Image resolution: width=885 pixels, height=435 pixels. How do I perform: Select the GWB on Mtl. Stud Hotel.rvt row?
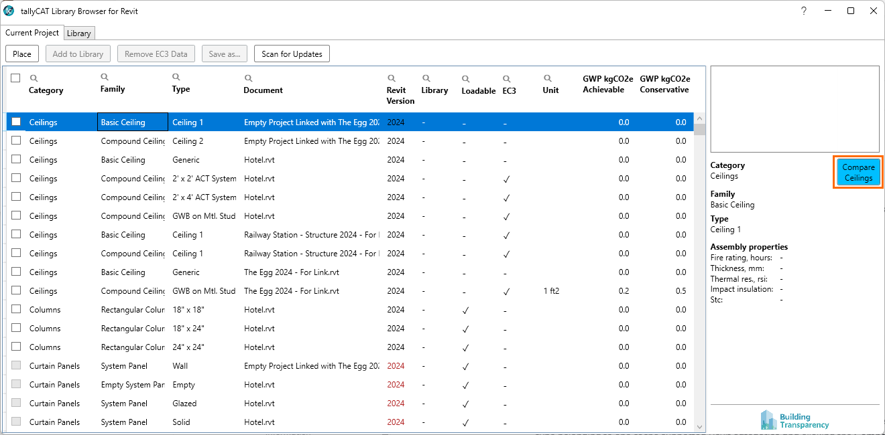(201, 216)
